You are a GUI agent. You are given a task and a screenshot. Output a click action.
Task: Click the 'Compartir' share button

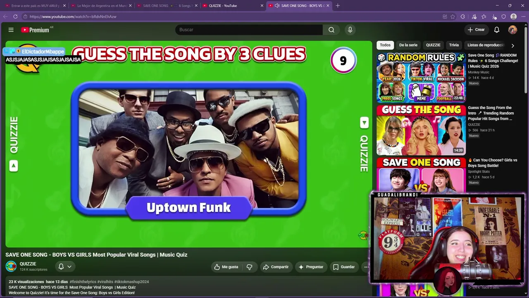[276, 267]
